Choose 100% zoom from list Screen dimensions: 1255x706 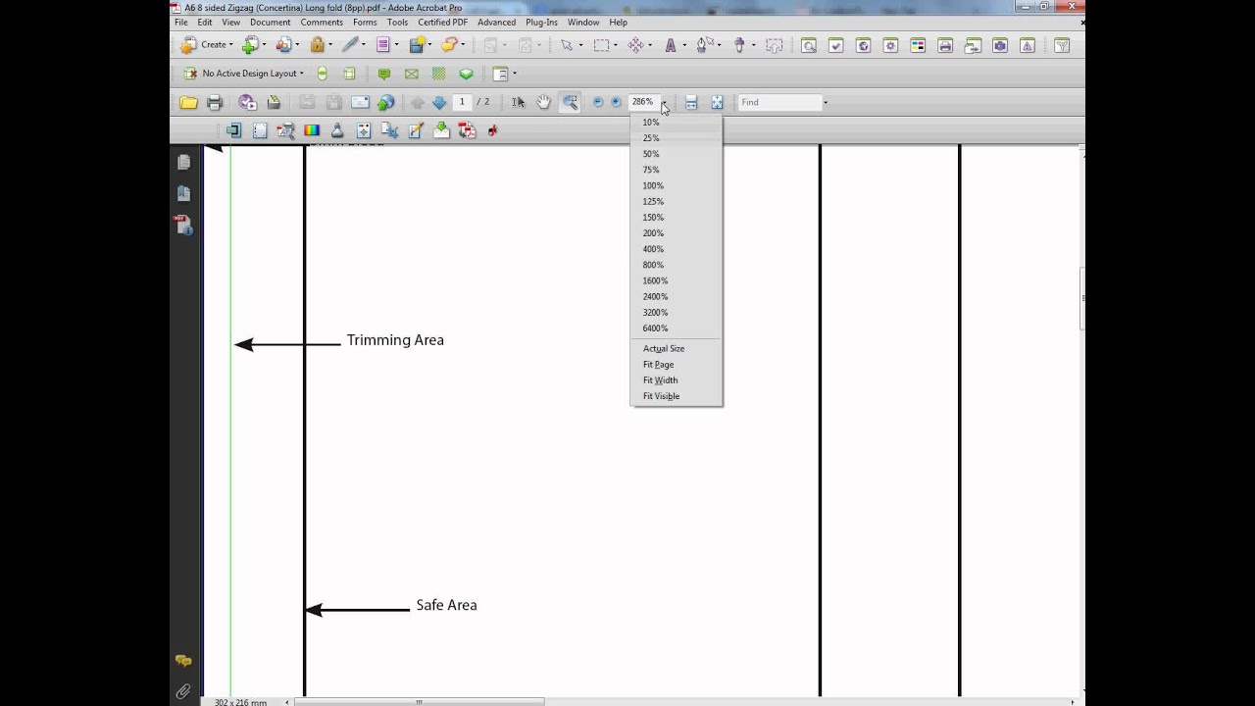pyautogui.click(x=676, y=185)
